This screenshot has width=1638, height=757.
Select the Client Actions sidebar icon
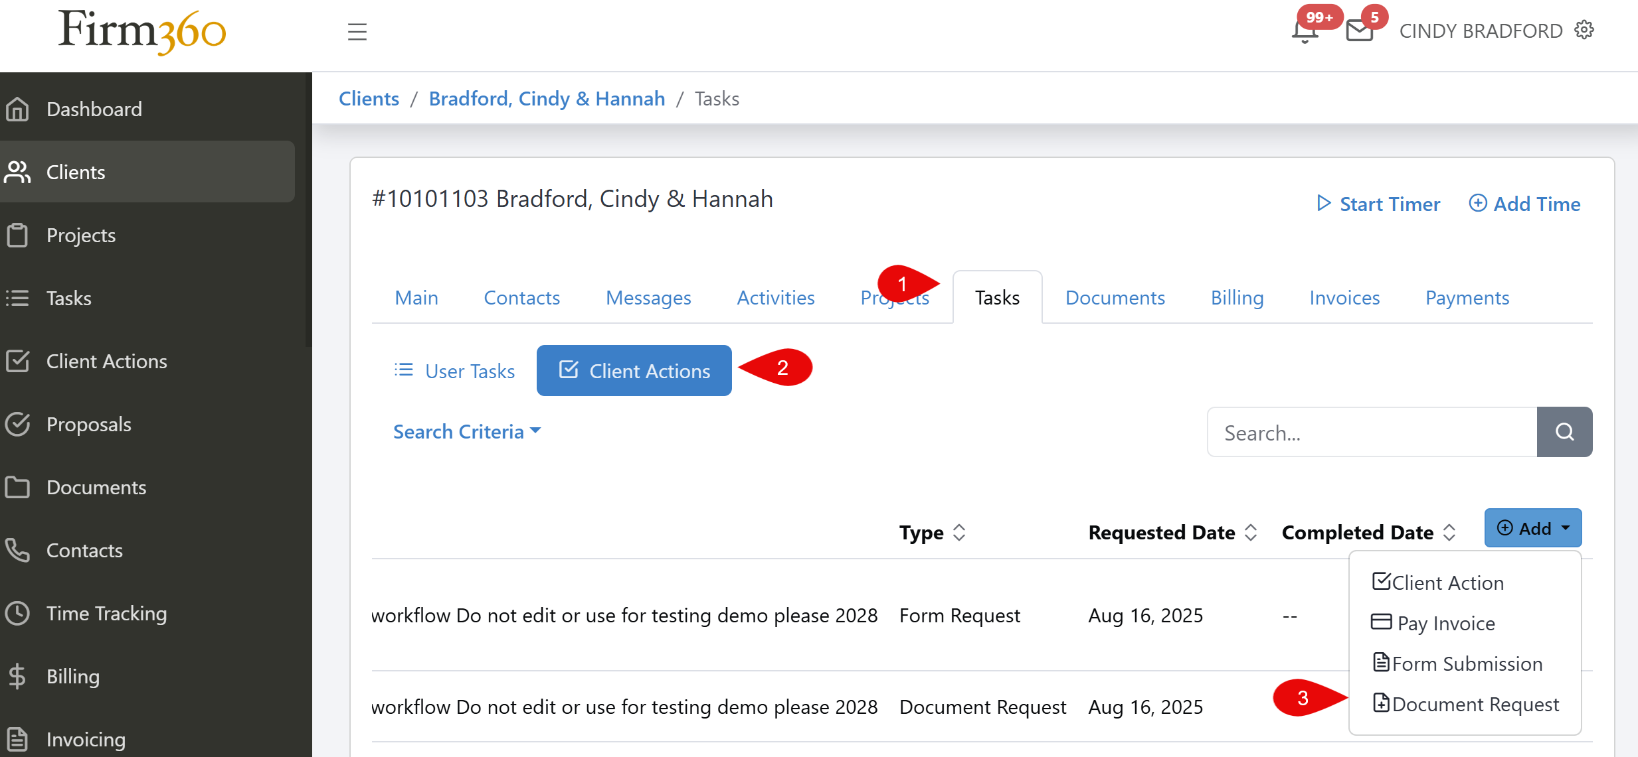point(18,361)
